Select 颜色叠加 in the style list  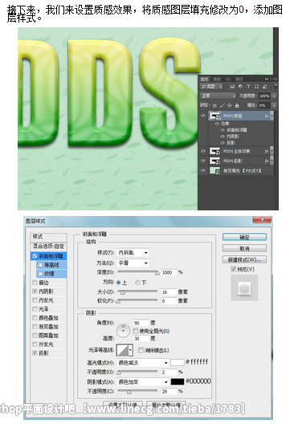tap(49, 318)
